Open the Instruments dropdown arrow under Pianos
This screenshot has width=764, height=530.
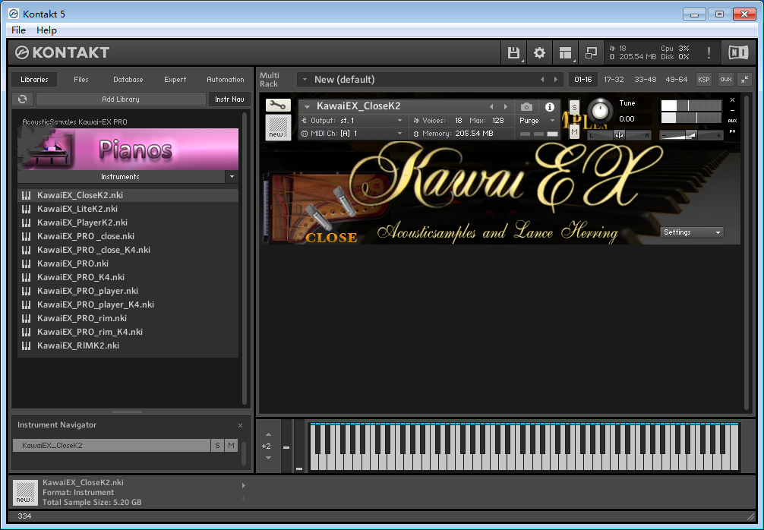pyautogui.click(x=232, y=177)
